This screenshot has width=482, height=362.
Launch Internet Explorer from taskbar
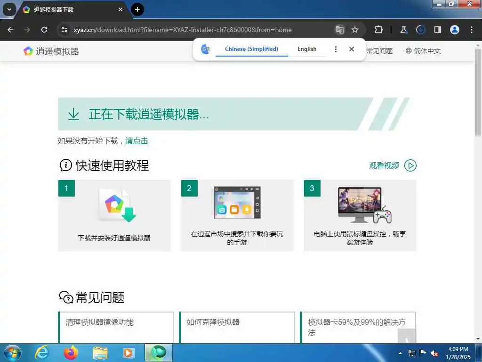point(42,353)
